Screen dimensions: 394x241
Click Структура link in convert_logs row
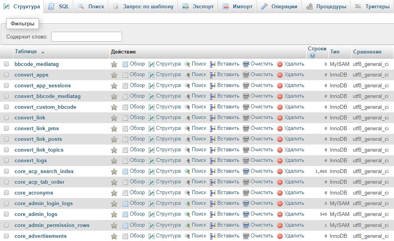tap(168, 160)
